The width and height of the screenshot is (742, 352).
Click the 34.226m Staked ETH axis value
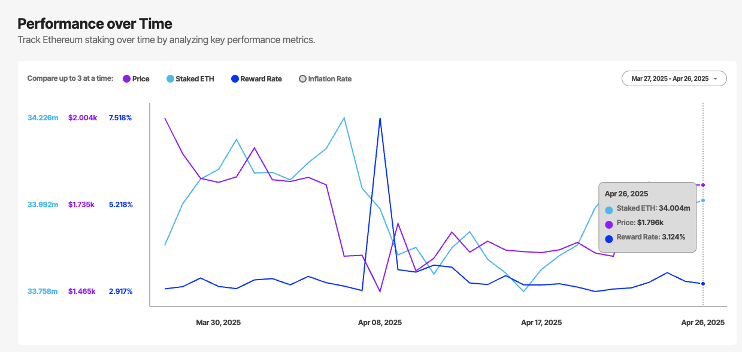click(x=43, y=118)
